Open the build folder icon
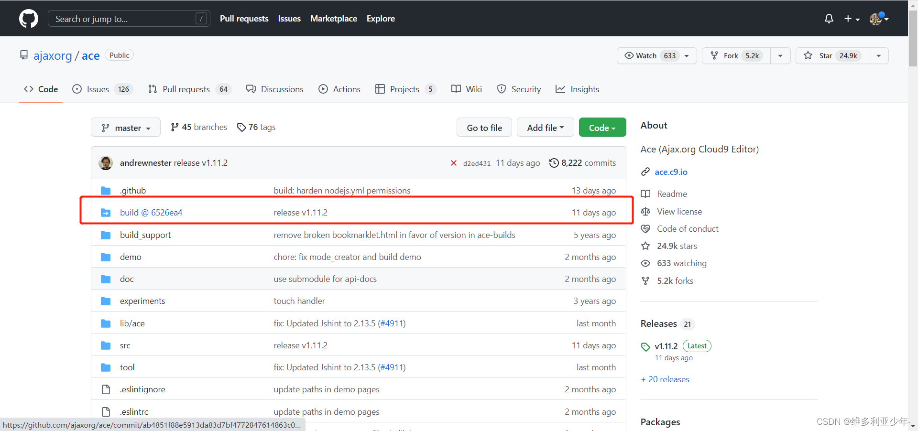The height and width of the screenshot is (431, 918). pos(106,212)
